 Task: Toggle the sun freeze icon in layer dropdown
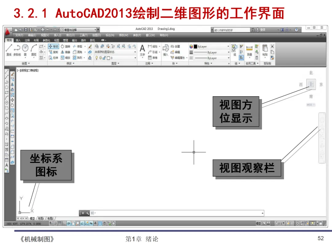tap(100, 58)
